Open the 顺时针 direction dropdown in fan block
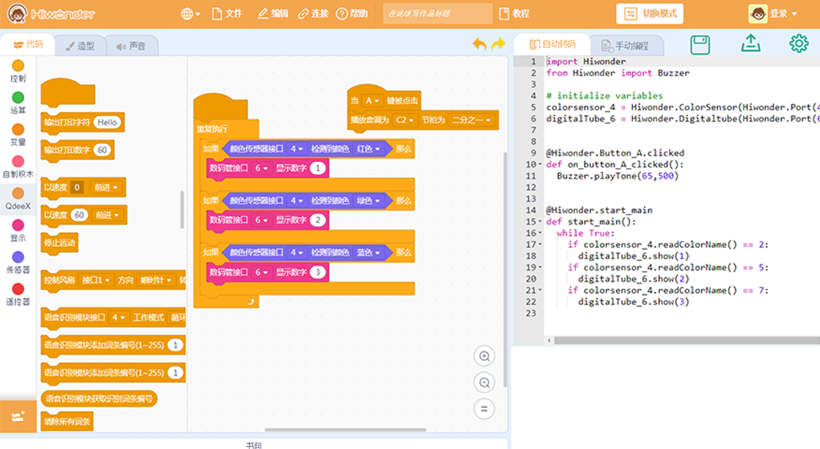 click(156, 280)
